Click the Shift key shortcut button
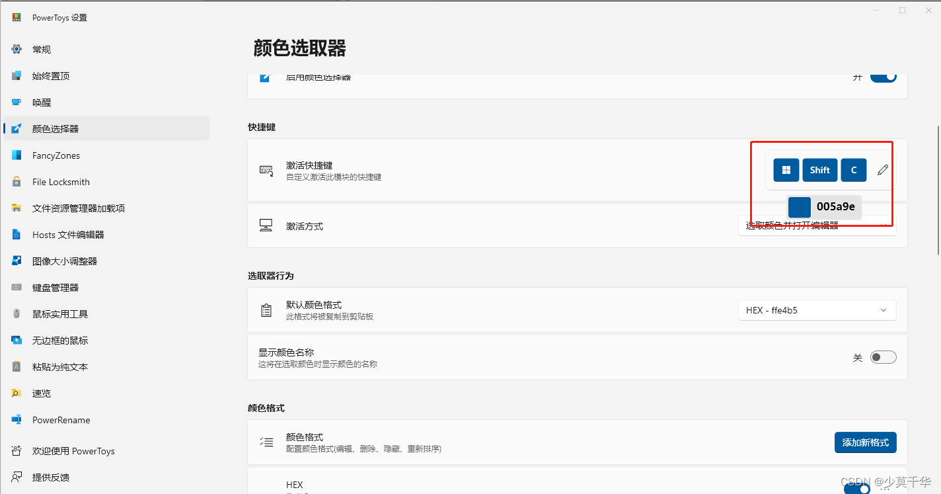 pos(820,170)
